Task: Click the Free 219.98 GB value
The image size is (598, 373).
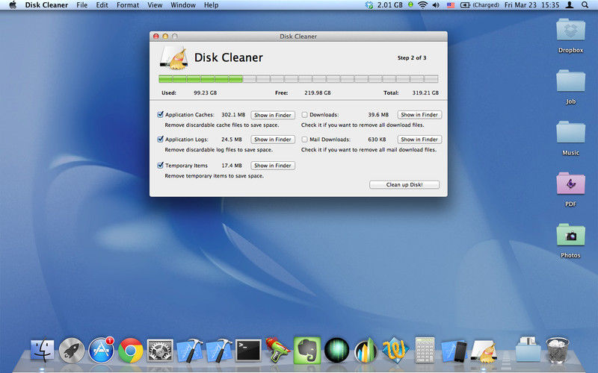Action: tap(317, 93)
